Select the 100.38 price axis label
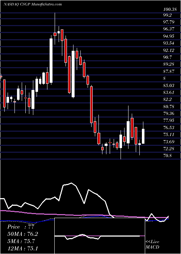Screen dimensions: 181x254 [169, 9]
